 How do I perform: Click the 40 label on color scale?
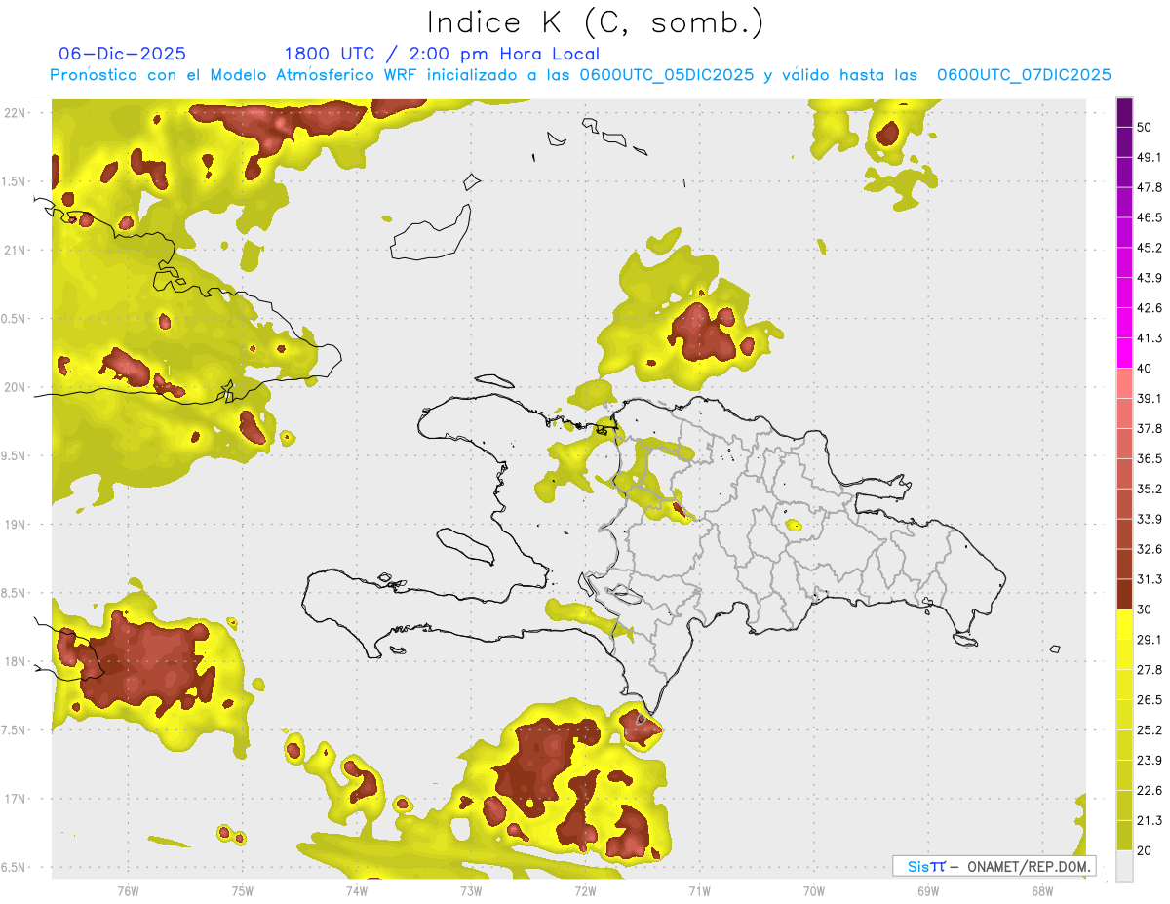1145,369
